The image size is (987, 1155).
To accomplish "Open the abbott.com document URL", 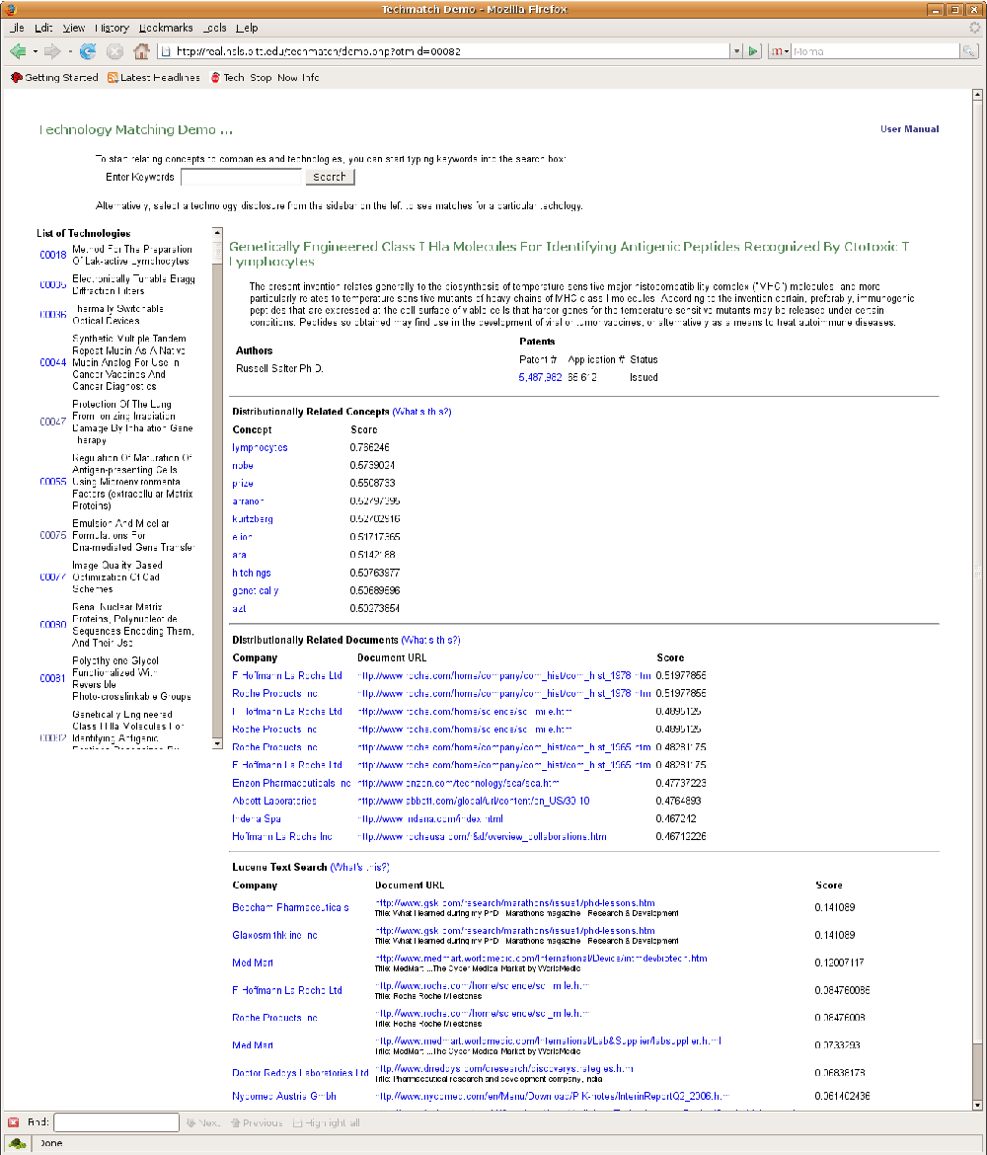I will pos(474,801).
